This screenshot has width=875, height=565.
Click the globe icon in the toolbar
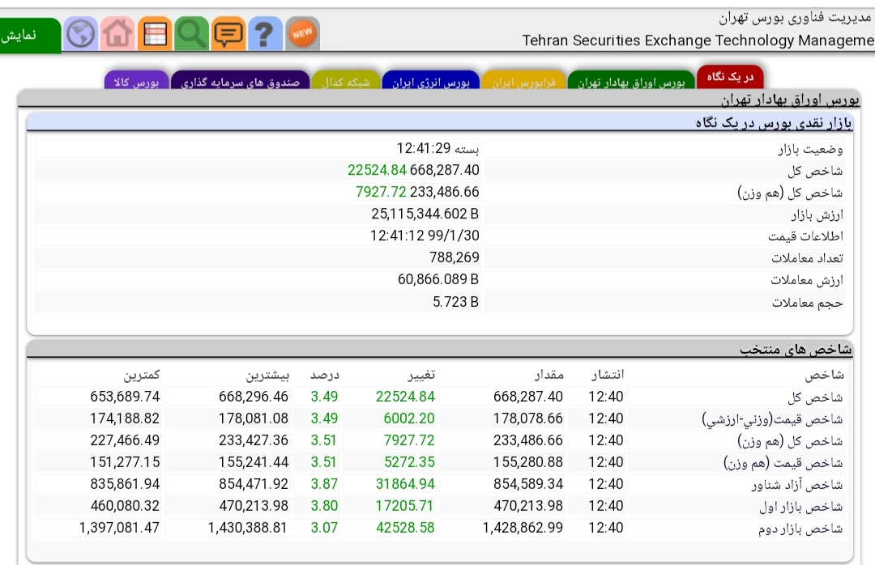click(80, 34)
